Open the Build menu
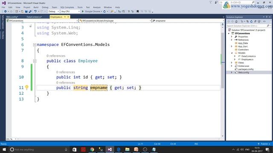The width and height of the screenshot is (273, 153). click(36, 7)
